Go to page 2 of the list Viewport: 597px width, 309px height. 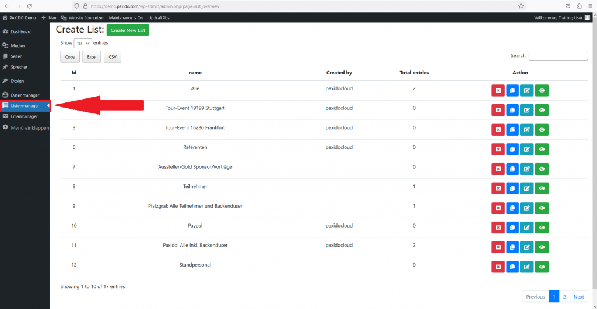(564, 297)
